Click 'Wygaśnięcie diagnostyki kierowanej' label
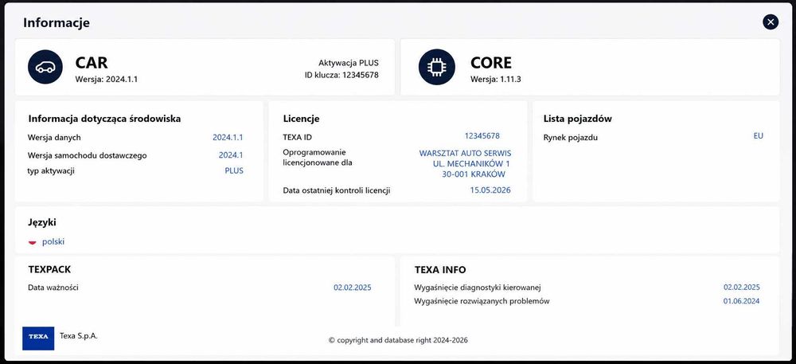 click(478, 288)
